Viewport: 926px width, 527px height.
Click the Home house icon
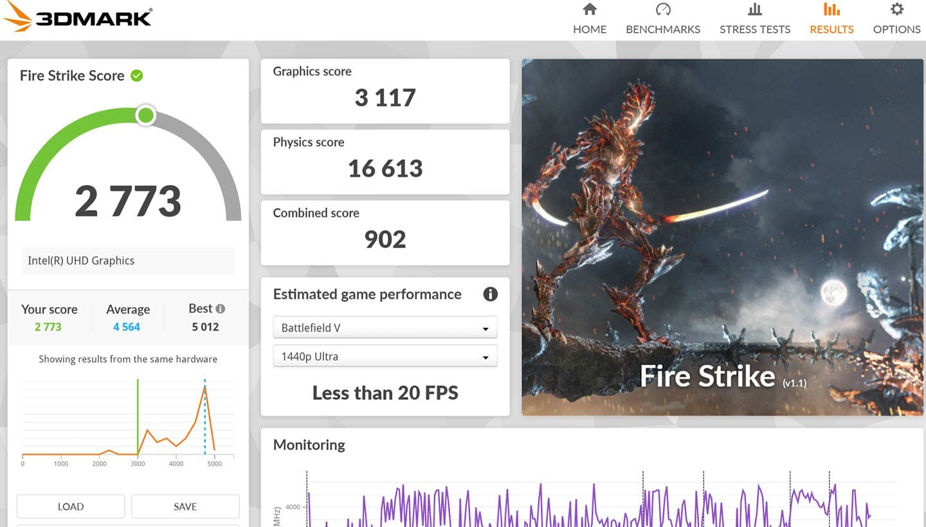click(589, 10)
